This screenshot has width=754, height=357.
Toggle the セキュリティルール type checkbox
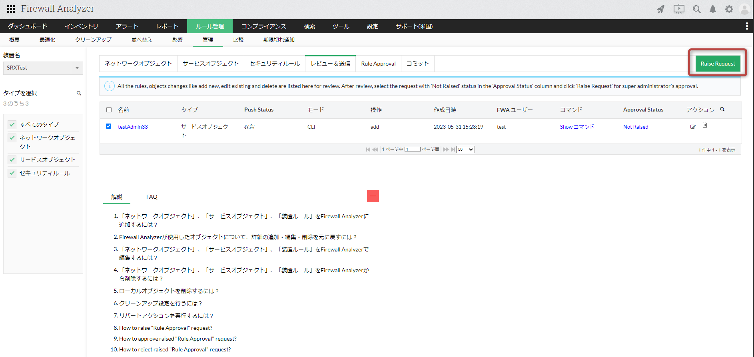pos(12,173)
